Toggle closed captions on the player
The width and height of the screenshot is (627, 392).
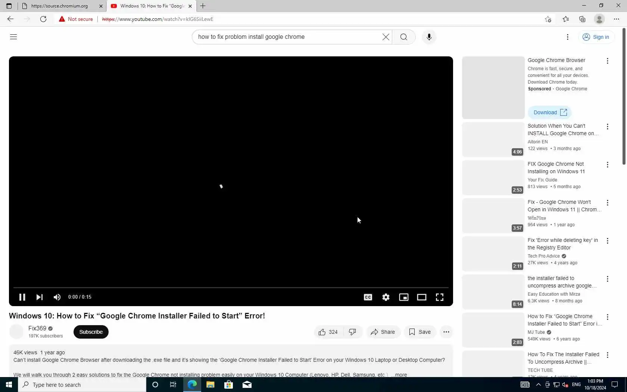[368, 297]
